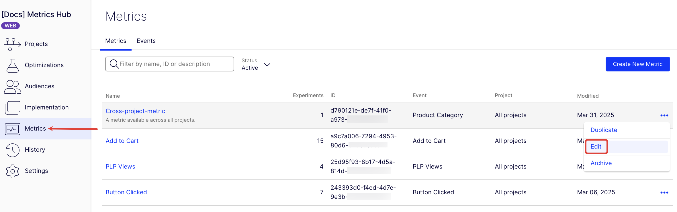Open the PLP Views metric link

[120, 167]
